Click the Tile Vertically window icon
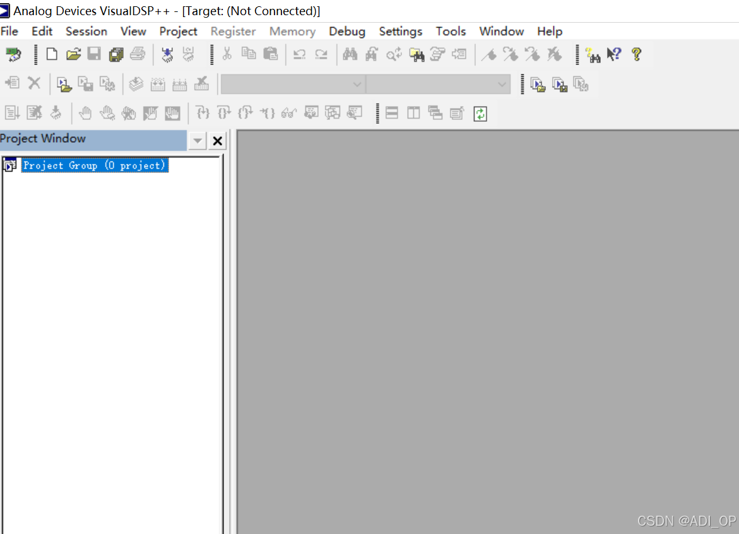 tap(413, 112)
